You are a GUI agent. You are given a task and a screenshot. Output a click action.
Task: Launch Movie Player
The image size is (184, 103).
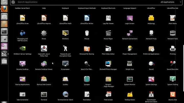point(108,33)
